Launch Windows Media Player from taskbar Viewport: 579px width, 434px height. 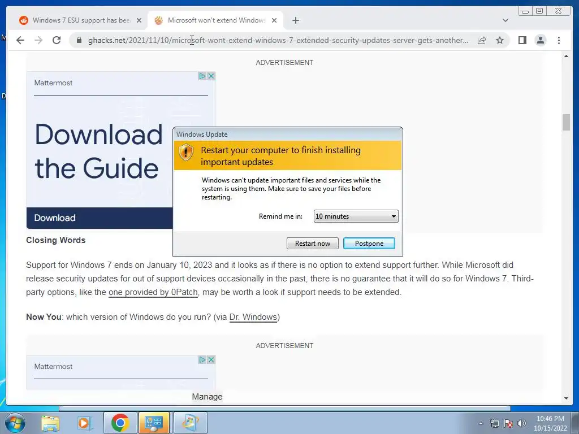[x=85, y=423]
